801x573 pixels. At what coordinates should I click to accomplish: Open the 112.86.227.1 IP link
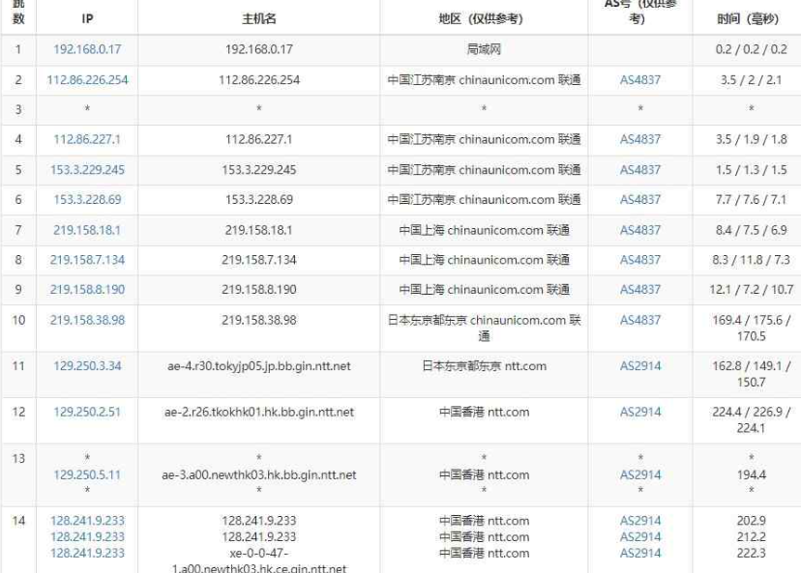pyautogui.click(x=87, y=139)
